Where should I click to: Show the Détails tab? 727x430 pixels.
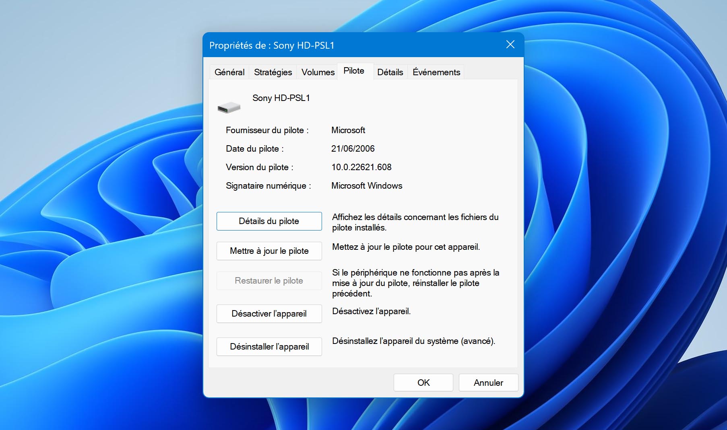(x=390, y=72)
